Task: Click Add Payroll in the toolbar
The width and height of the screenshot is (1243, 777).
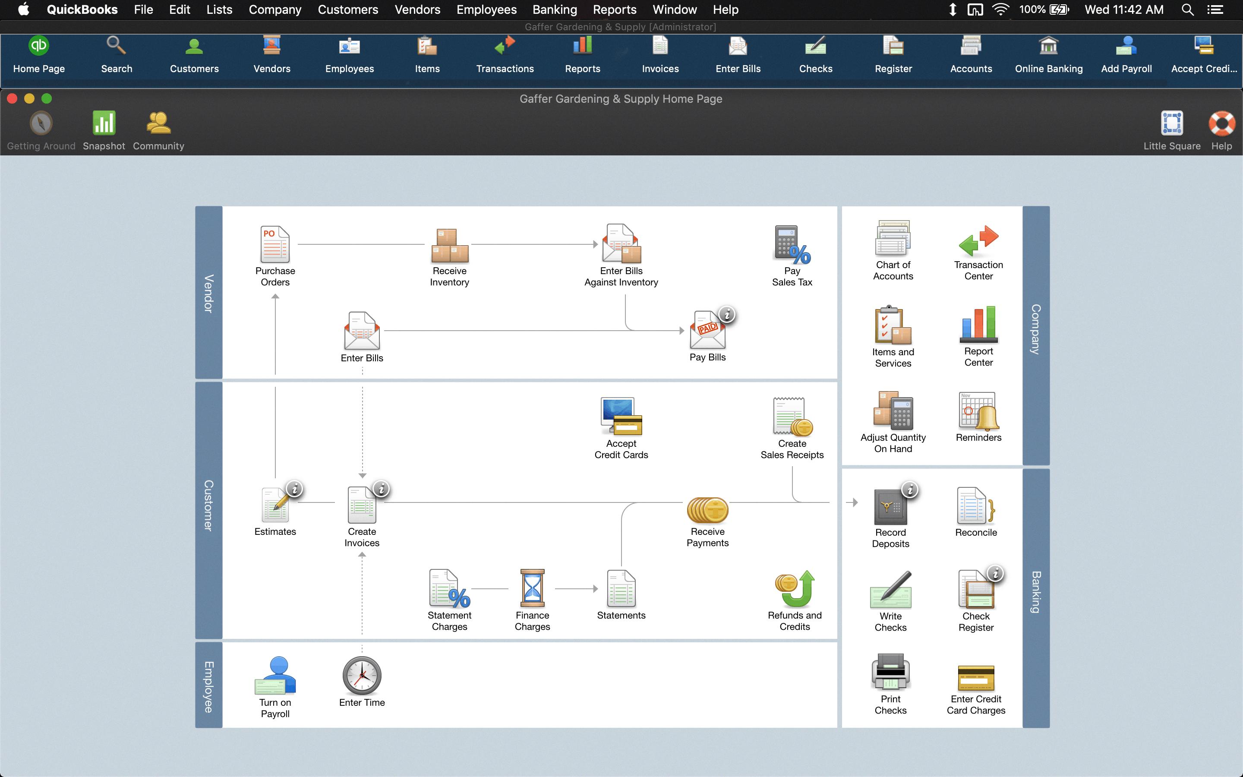Action: click(x=1126, y=55)
